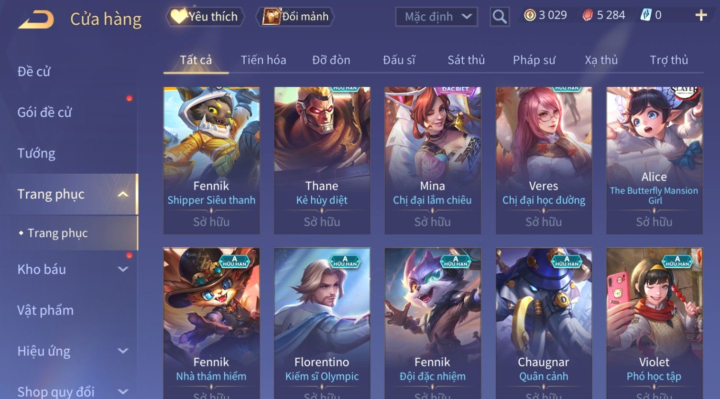
Task: Open the Mặc định sort dropdown
Action: pyautogui.click(x=436, y=17)
